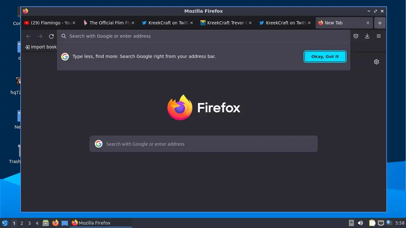Focus the address bar input

[203, 36]
